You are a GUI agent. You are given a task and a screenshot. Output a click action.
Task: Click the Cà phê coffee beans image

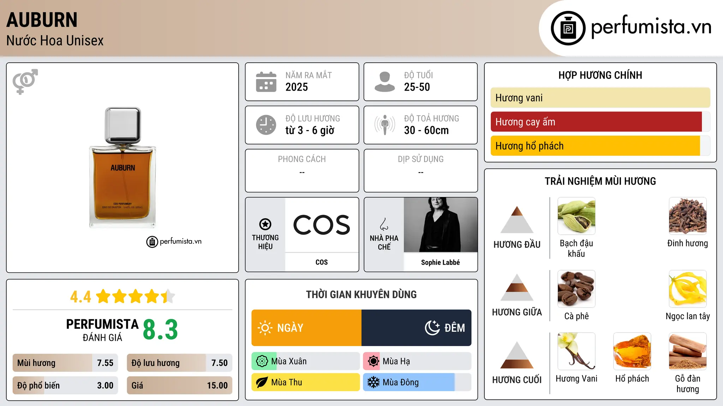pyautogui.click(x=576, y=289)
